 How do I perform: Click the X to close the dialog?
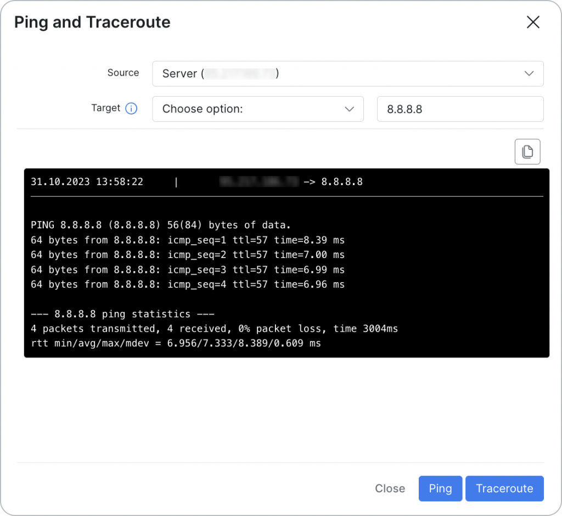pyautogui.click(x=533, y=22)
